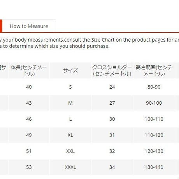Click the クロスショルダー column header
This screenshot has height=179, width=179.
[x=112, y=70]
